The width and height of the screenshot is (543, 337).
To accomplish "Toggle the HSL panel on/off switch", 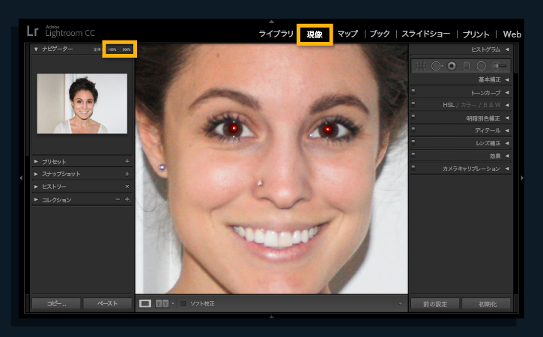I will point(413,104).
